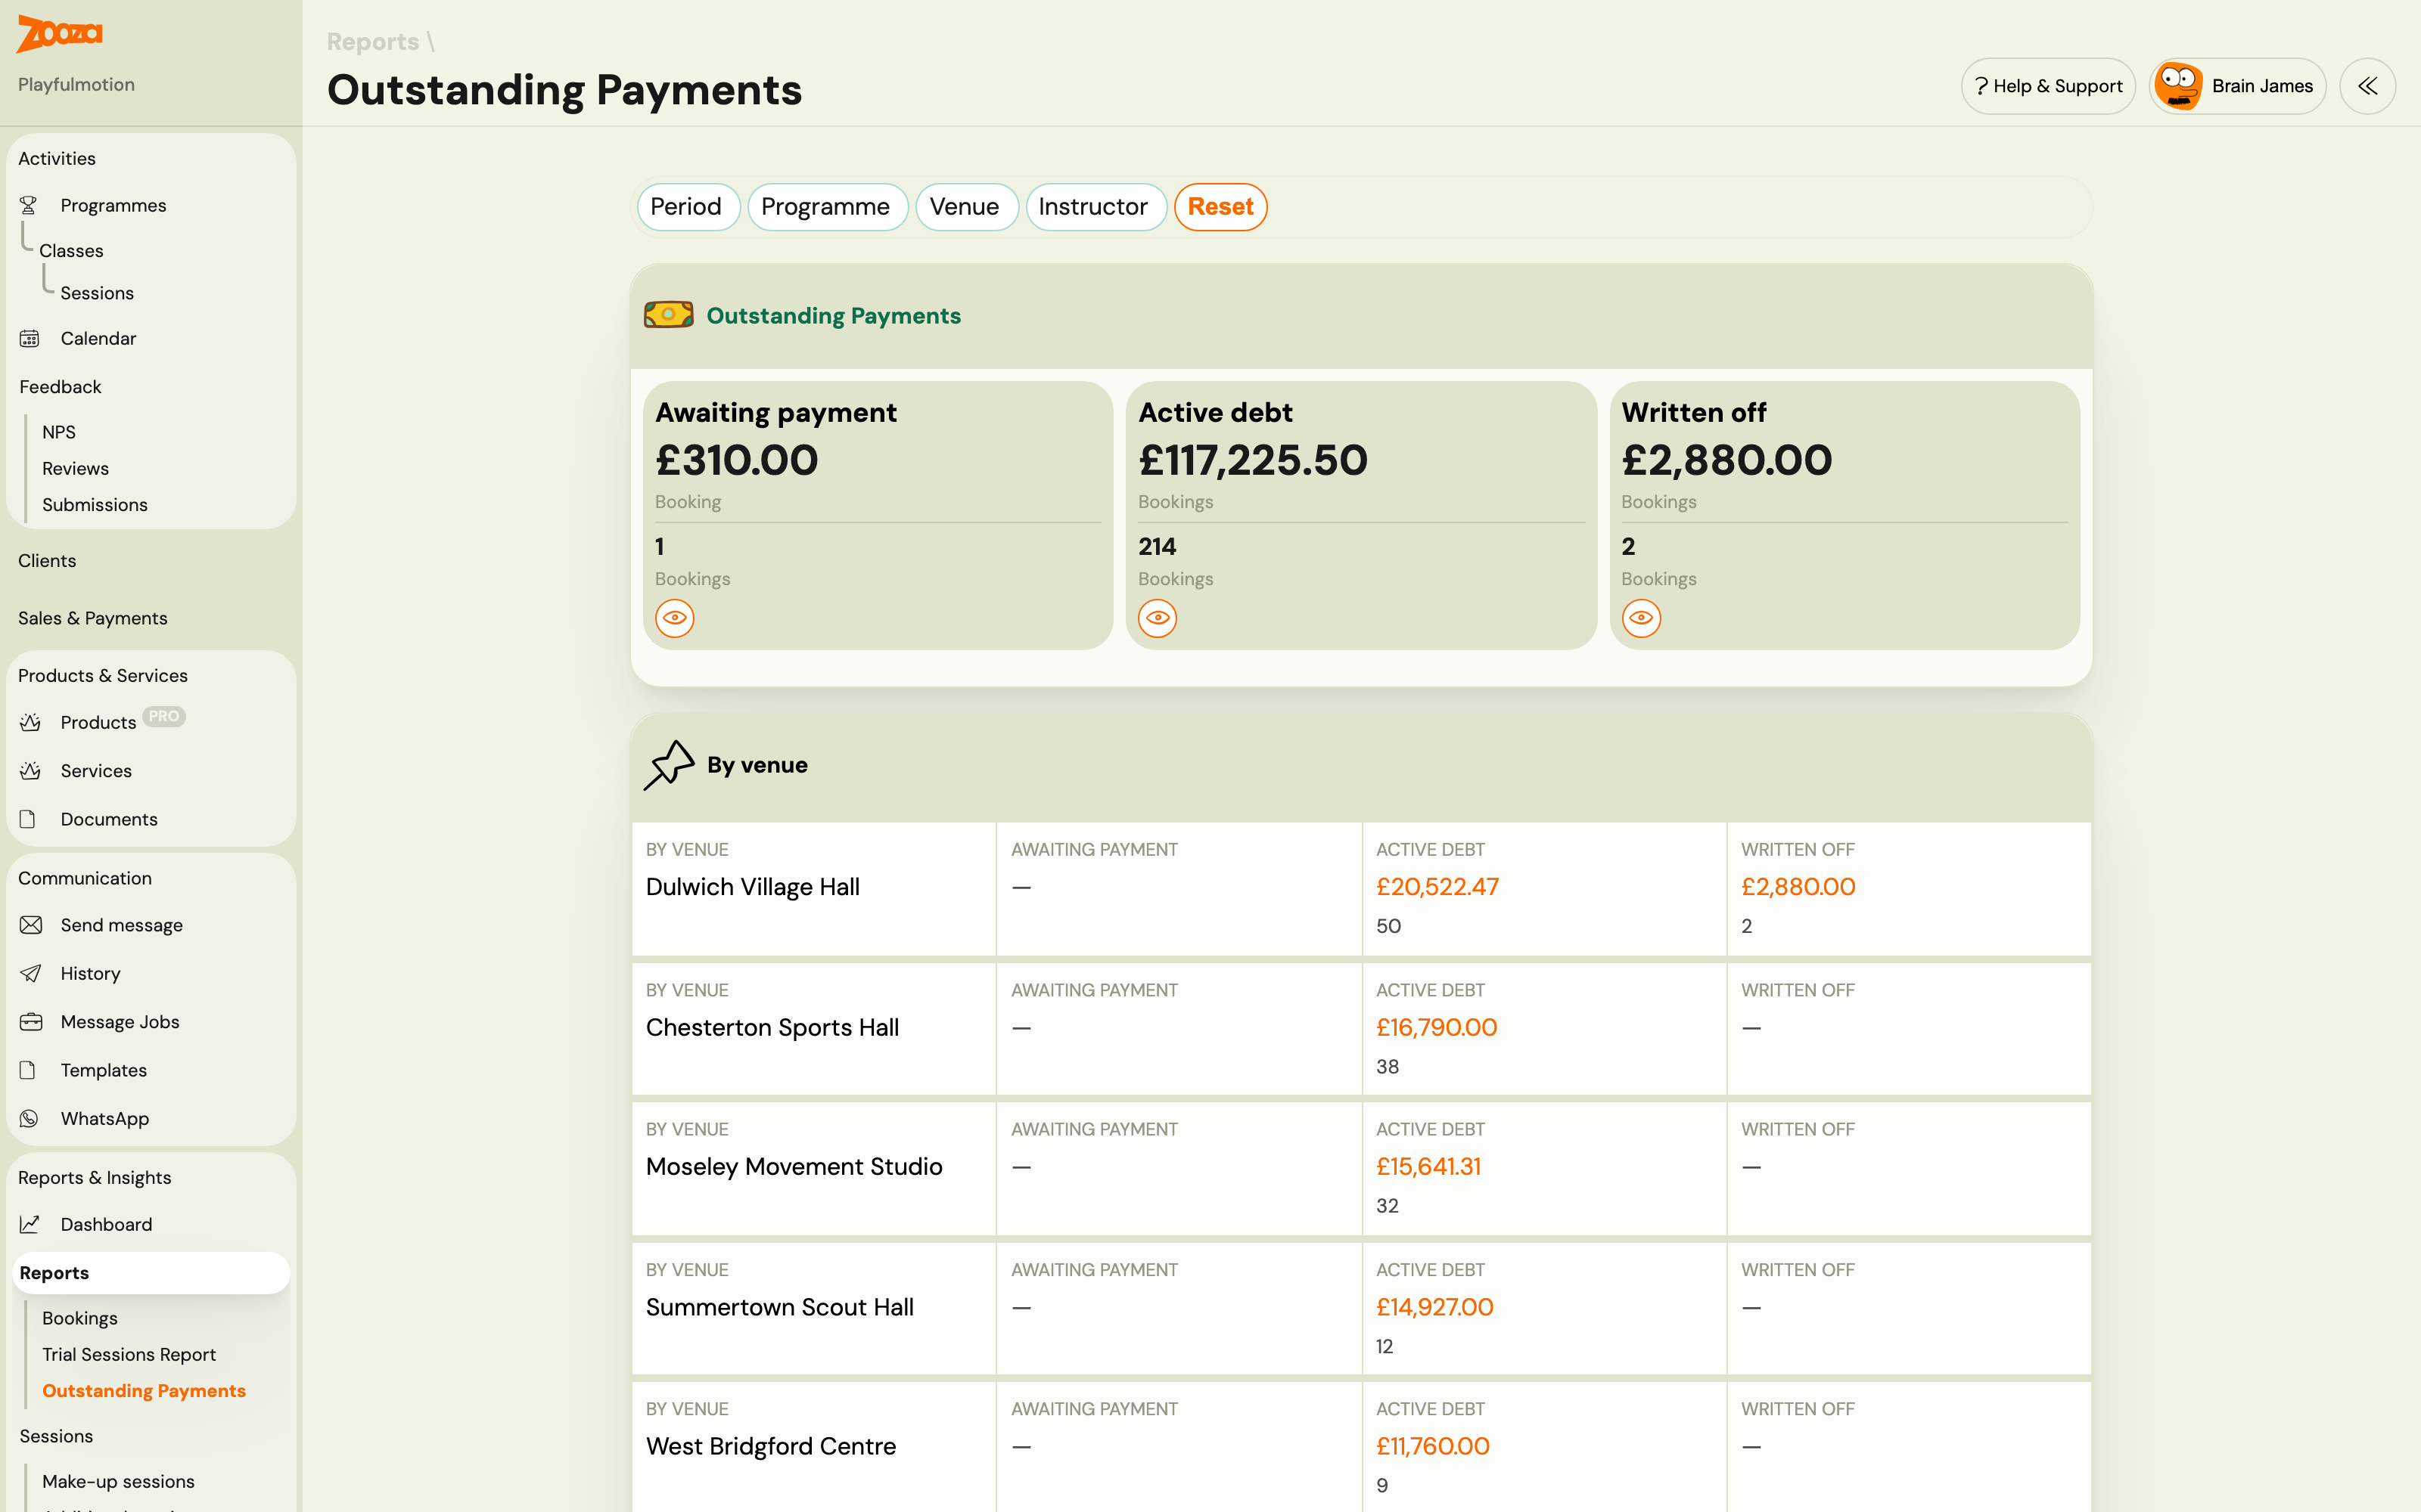Click the Send message envelope icon
The height and width of the screenshot is (1512, 2421).
[31, 925]
